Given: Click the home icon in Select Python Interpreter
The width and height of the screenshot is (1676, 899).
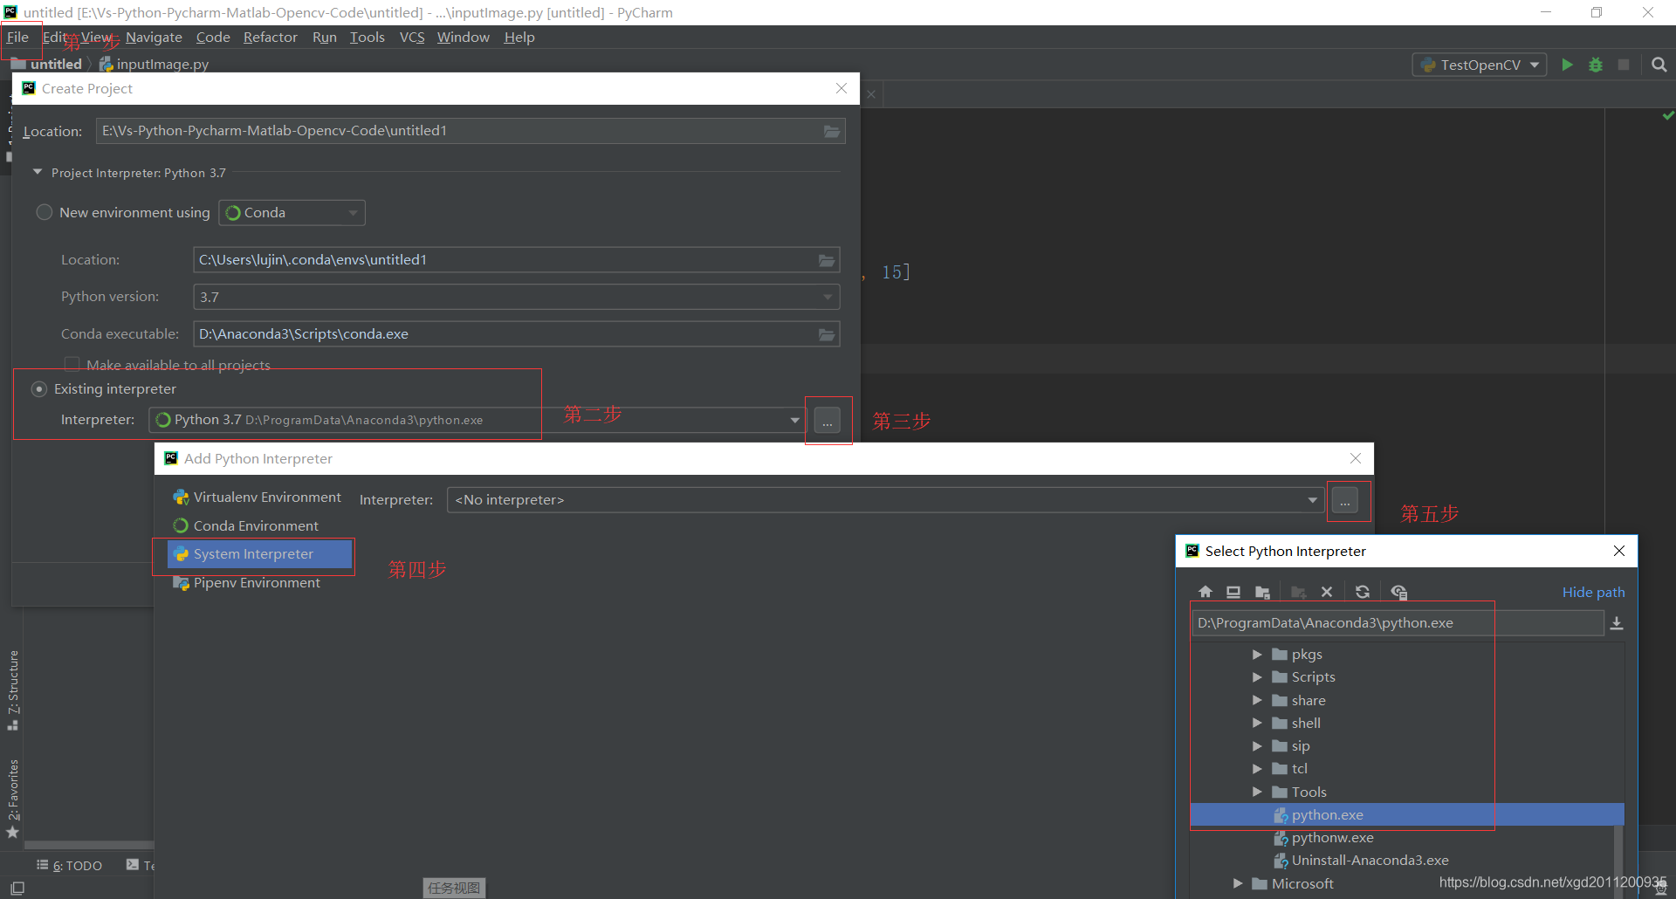Looking at the screenshot, I should tap(1205, 591).
